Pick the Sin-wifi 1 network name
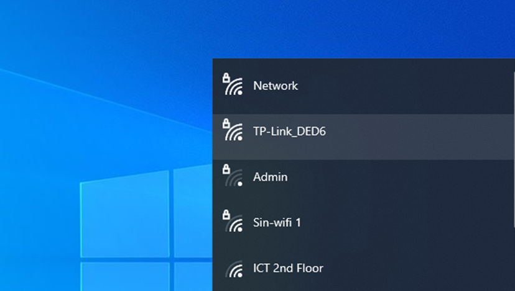The width and height of the screenshot is (515, 291). click(x=277, y=223)
